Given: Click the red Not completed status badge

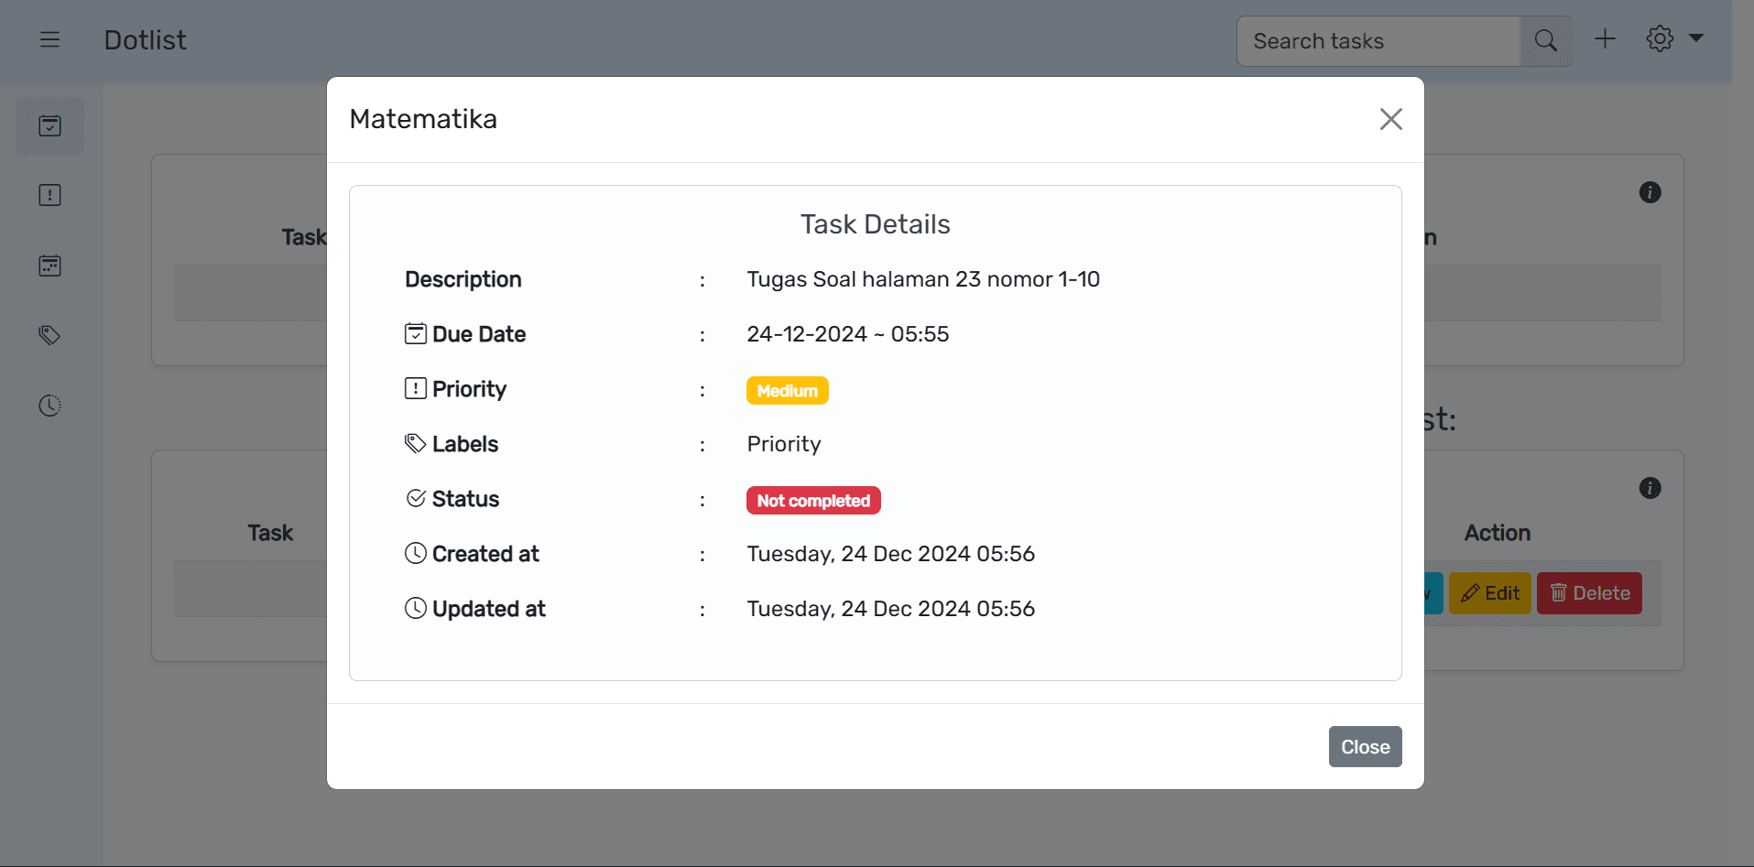Looking at the screenshot, I should coord(812,501).
